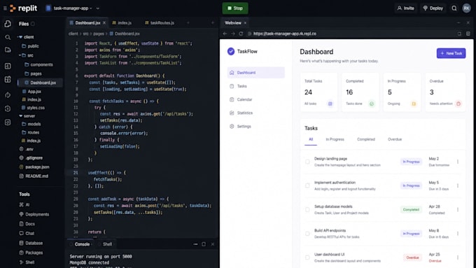Click the New Task button

pos(451,53)
